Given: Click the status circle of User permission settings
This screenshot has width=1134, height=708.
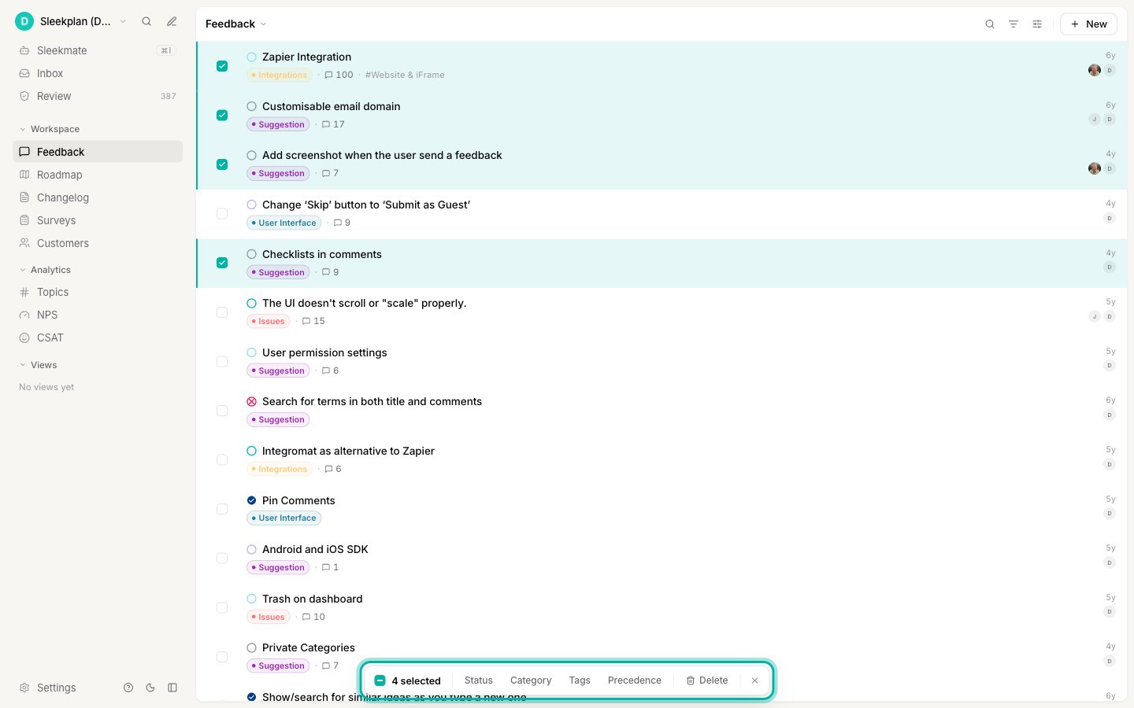Looking at the screenshot, I should 252,352.
